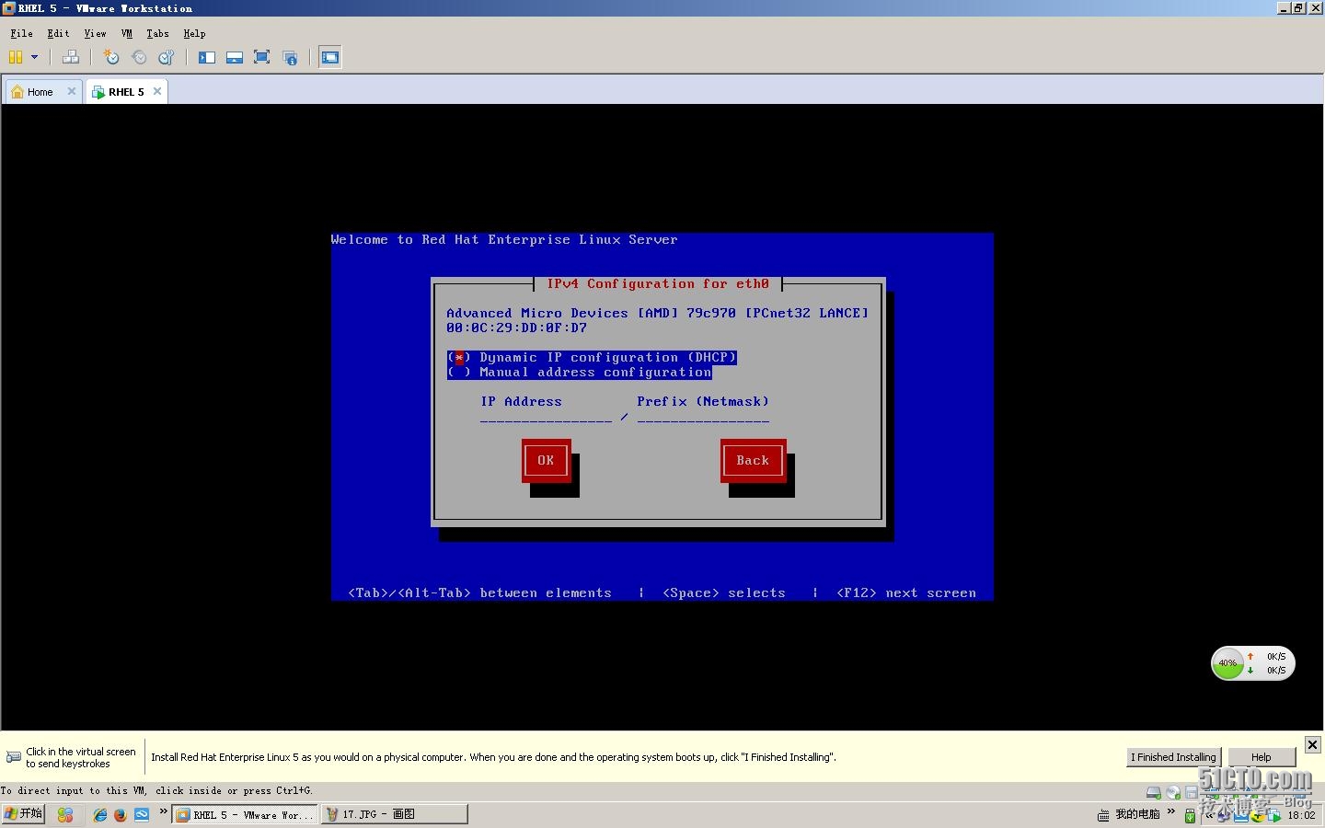Click the OK button in IPv4 dialog
The image size is (1325, 828).
coord(546,460)
